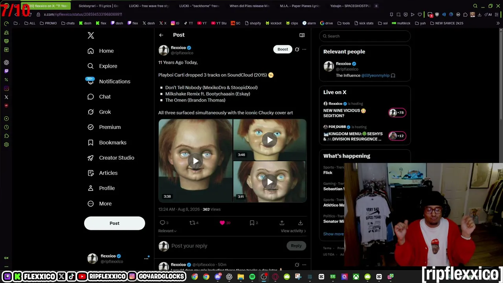Go to Home in X sidebar

(101, 51)
